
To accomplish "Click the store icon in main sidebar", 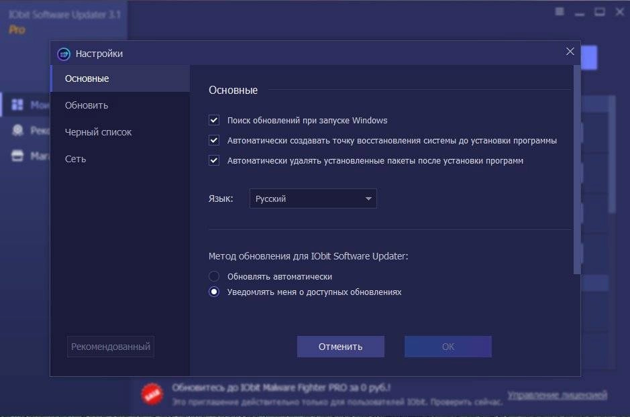I will click(x=17, y=156).
